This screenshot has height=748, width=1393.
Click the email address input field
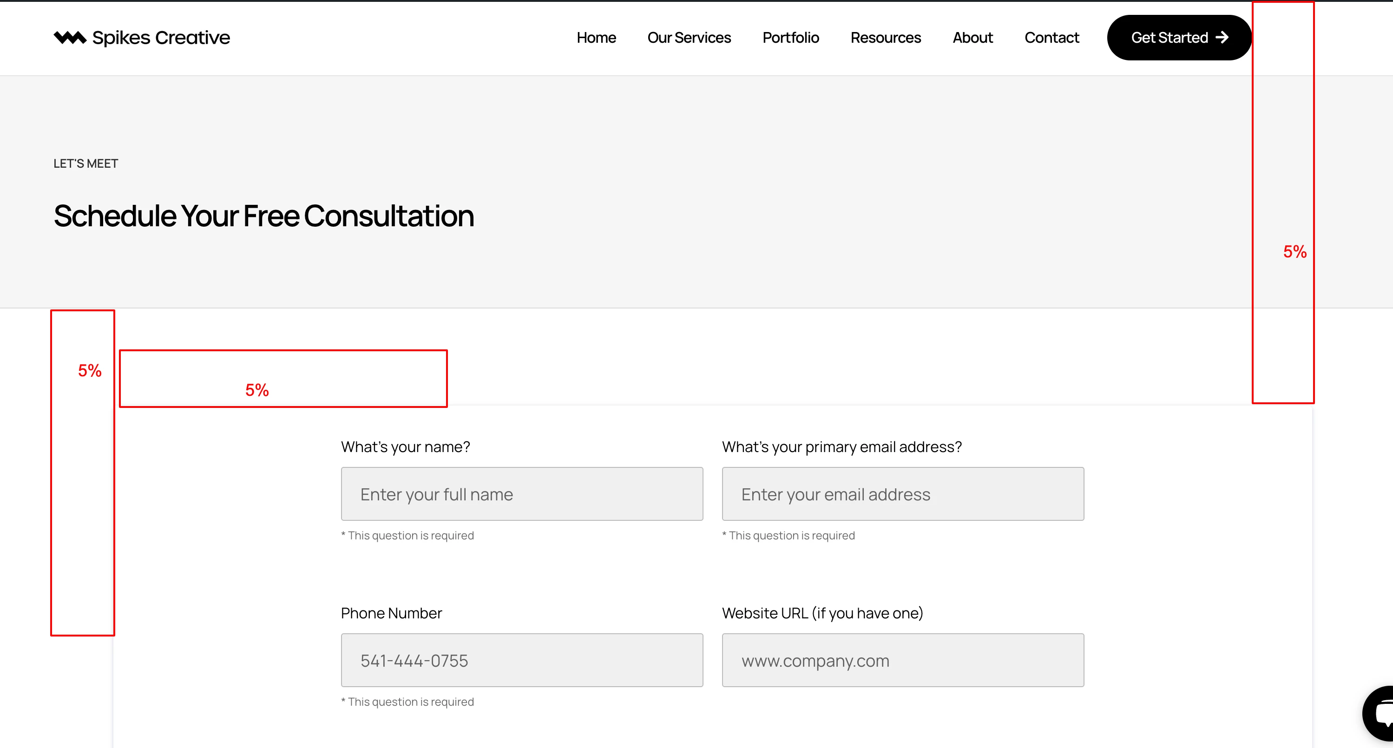point(902,494)
